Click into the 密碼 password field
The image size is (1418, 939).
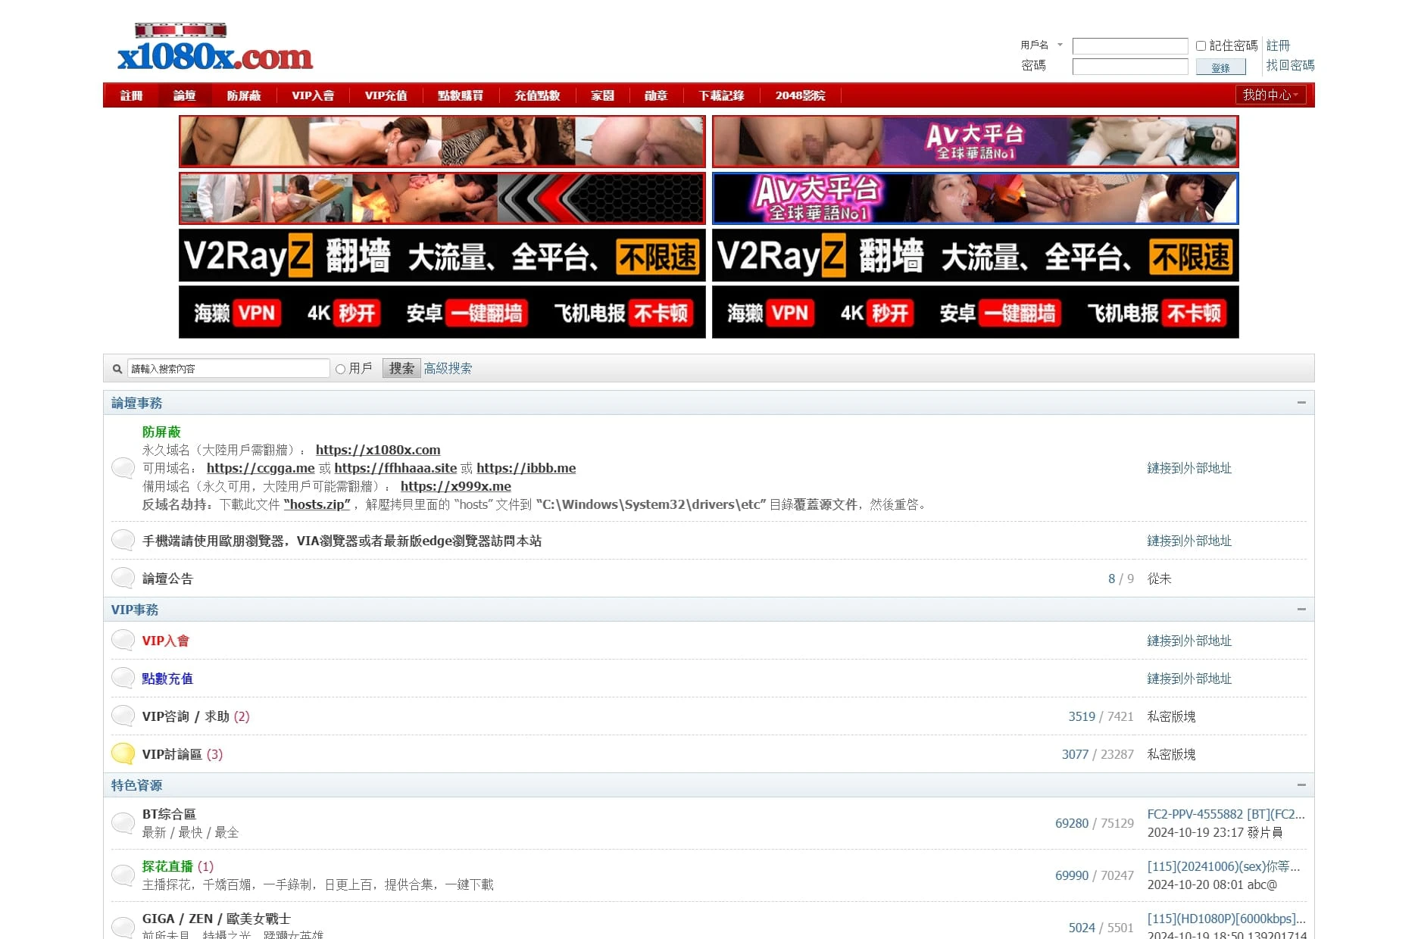click(1130, 67)
